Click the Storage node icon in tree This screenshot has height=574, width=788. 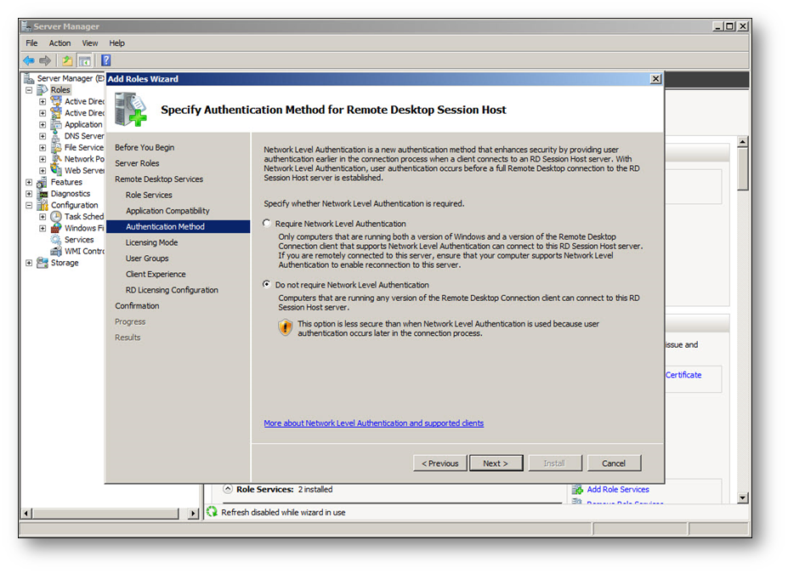[x=43, y=263]
